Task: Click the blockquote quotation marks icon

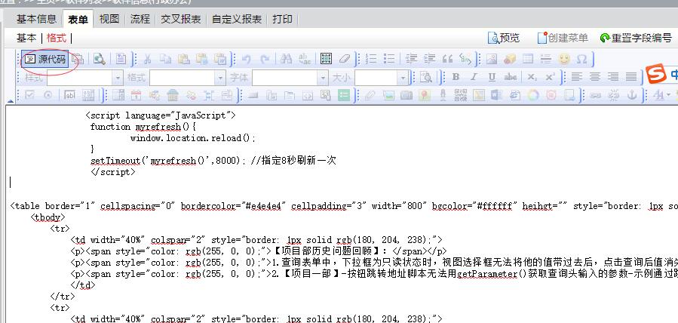Action: (x=447, y=59)
